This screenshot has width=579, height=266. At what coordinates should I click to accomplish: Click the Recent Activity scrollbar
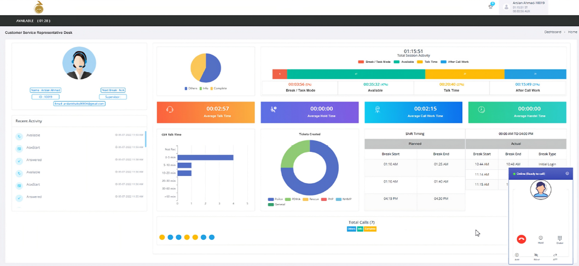pyautogui.click(x=146, y=140)
